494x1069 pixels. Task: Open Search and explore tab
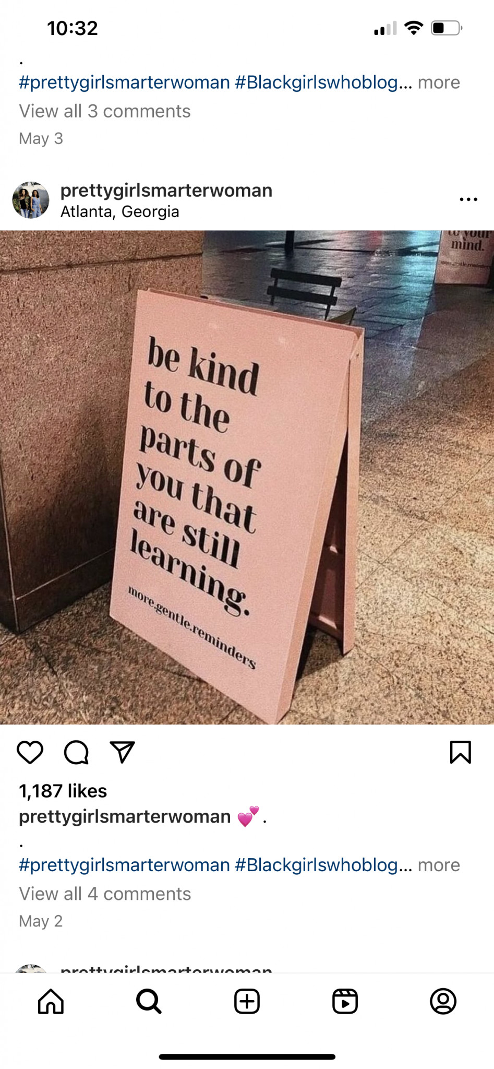point(149,1001)
